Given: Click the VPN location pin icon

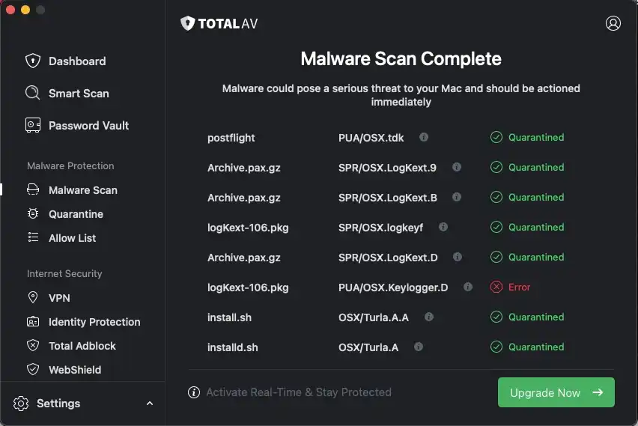Looking at the screenshot, I should pyautogui.click(x=32, y=297).
